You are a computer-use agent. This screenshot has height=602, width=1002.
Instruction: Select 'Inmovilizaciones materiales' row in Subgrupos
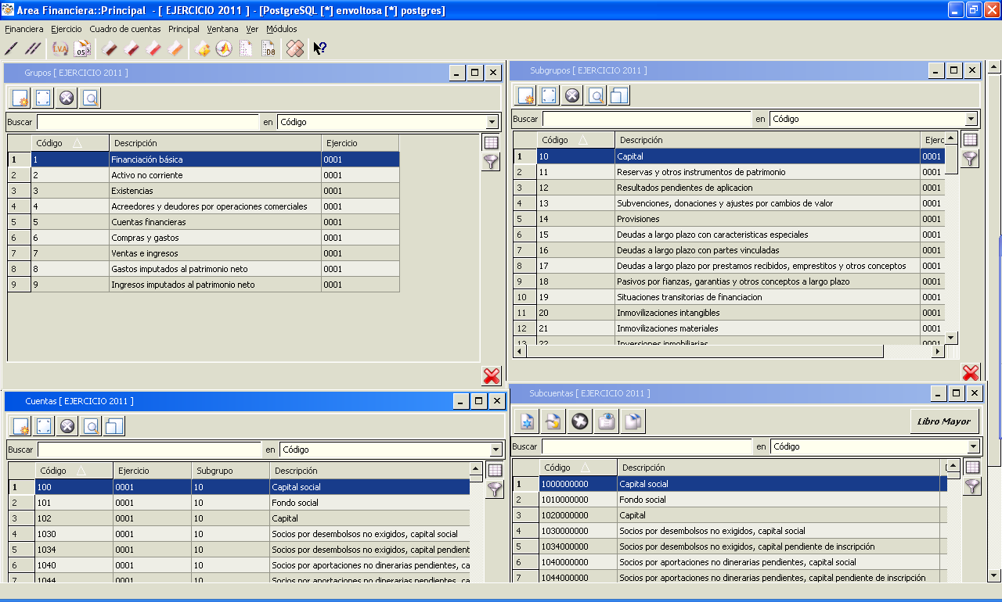click(729, 328)
